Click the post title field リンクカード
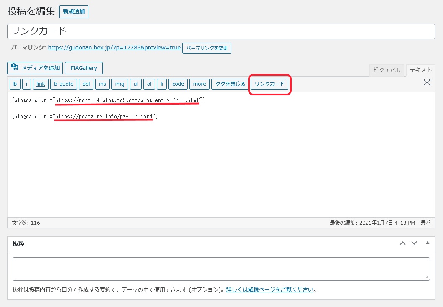This screenshot has height=307, width=443. point(221,31)
